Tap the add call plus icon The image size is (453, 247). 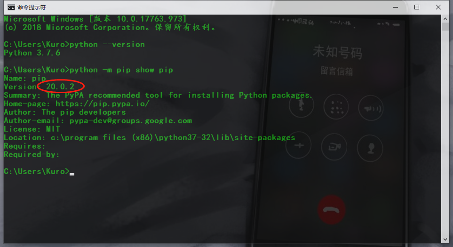point(299,145)
